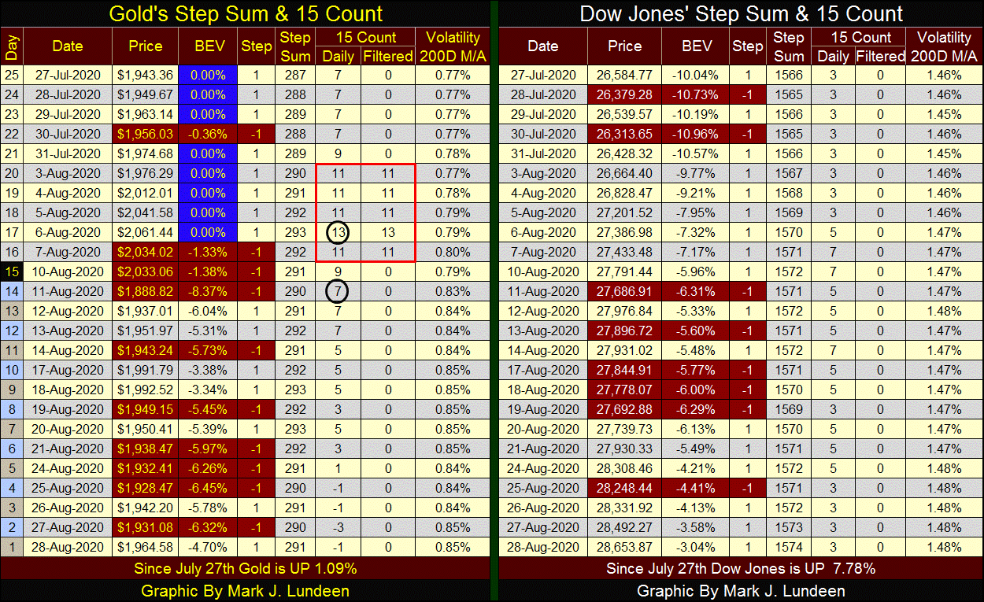Click "Since July 27th Gold is UP 1.09%"

pyautogui.click(x=246, y=568)
